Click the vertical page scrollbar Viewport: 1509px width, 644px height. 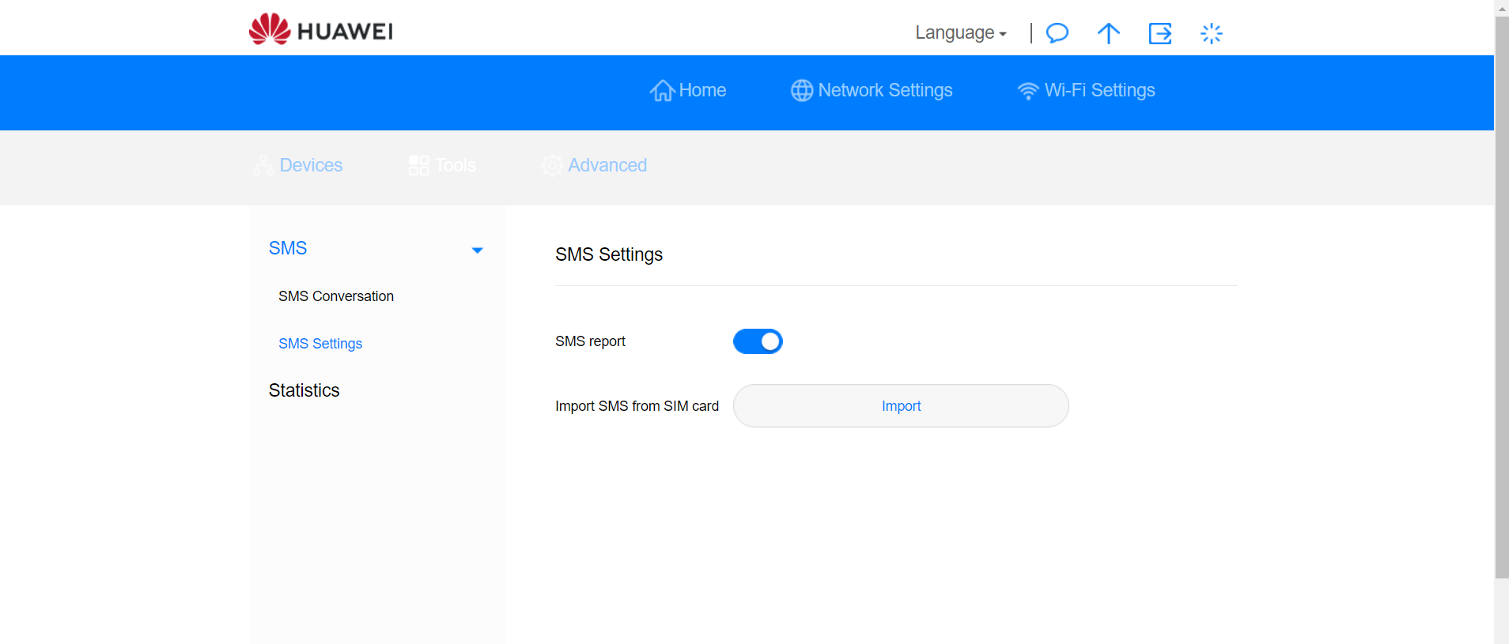tap(1502, 298)
